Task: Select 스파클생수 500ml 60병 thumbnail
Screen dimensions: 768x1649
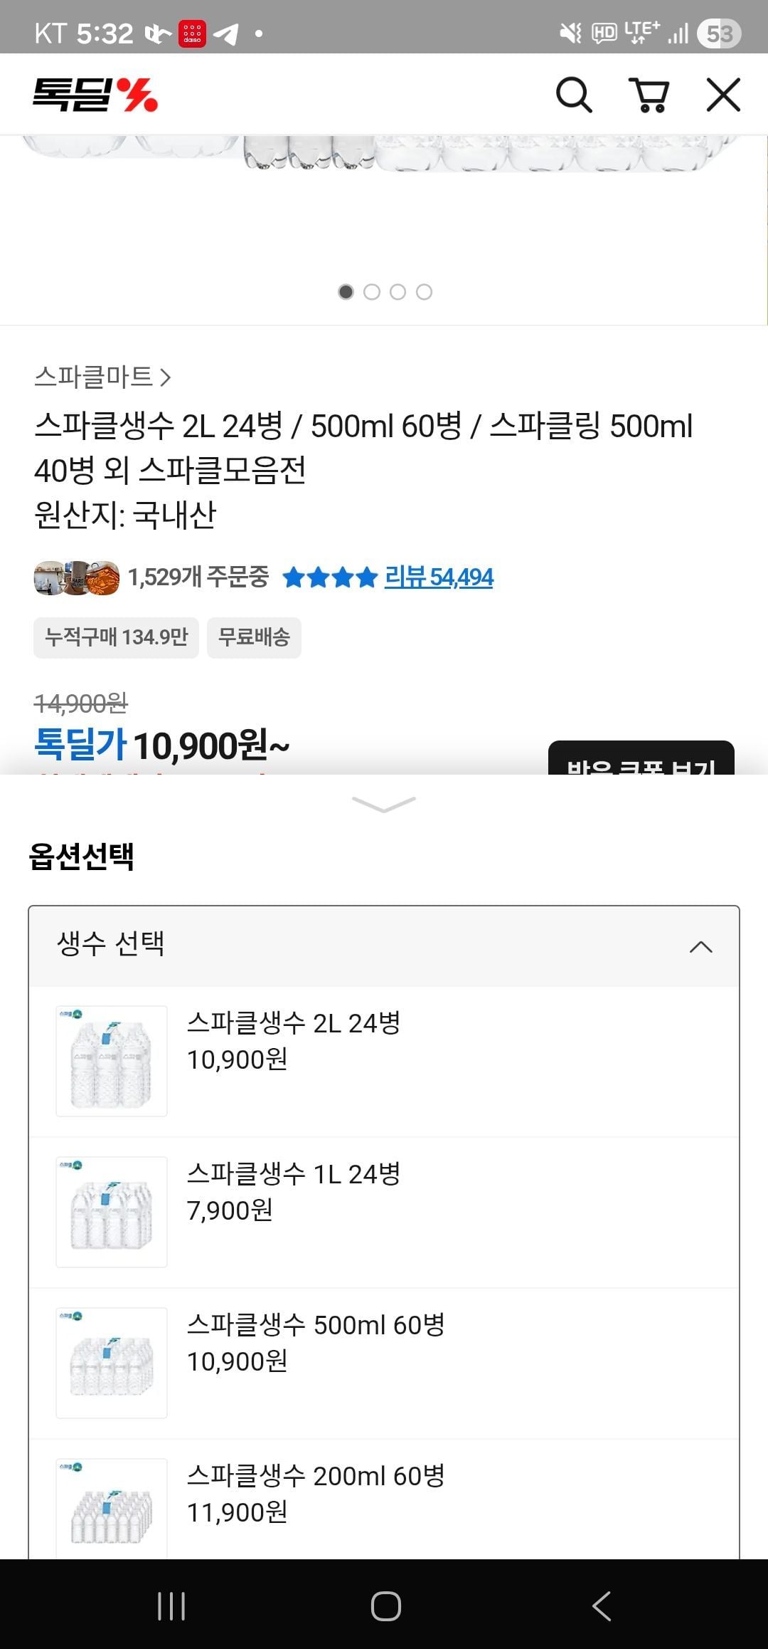Action: tap(112, 1363)
